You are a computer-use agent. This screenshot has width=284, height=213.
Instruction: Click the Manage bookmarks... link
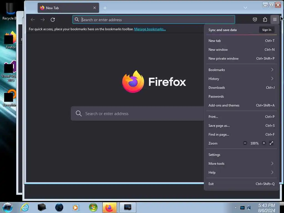point(150,29)
